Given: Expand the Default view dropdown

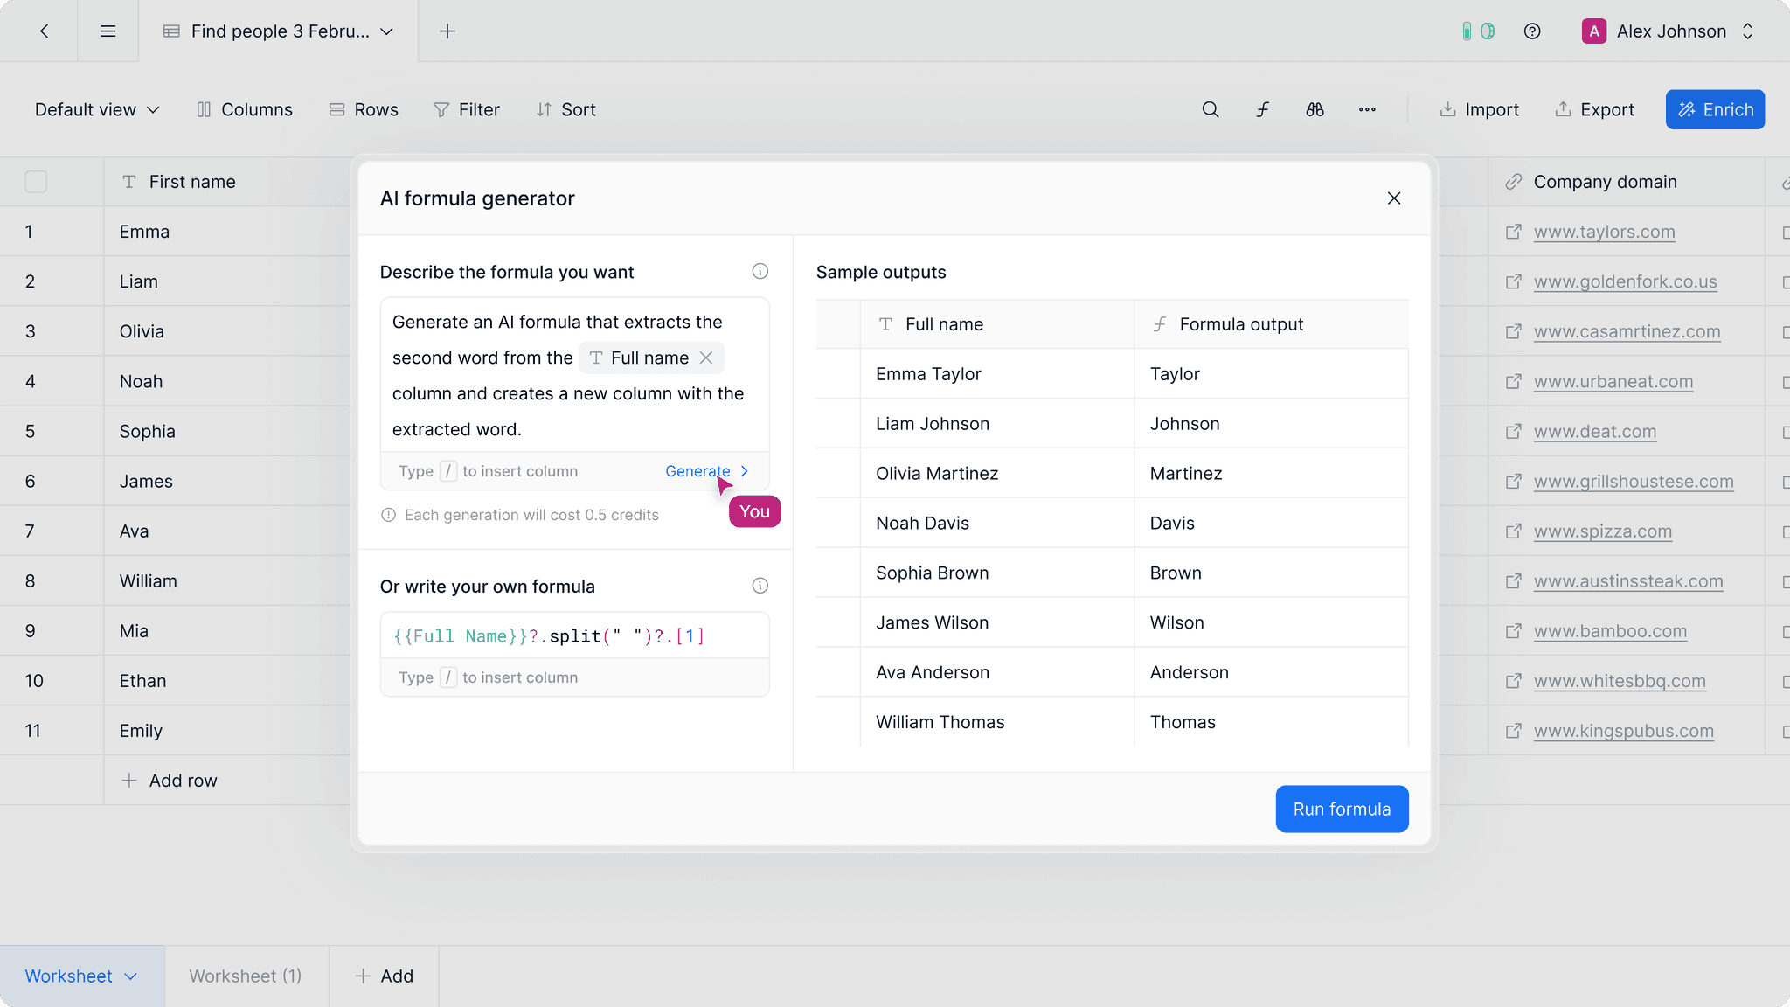Looking at the screenshot, I should 97,109.
